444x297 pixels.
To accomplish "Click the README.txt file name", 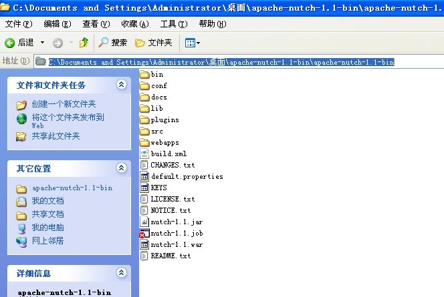I will pos(171,256).
